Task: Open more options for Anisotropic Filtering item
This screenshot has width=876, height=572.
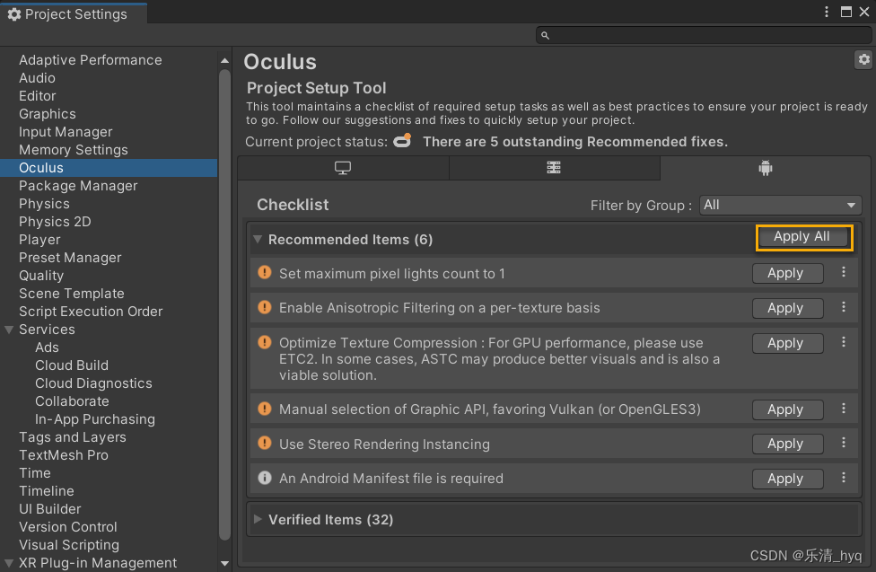Action: tap(844, 307)
